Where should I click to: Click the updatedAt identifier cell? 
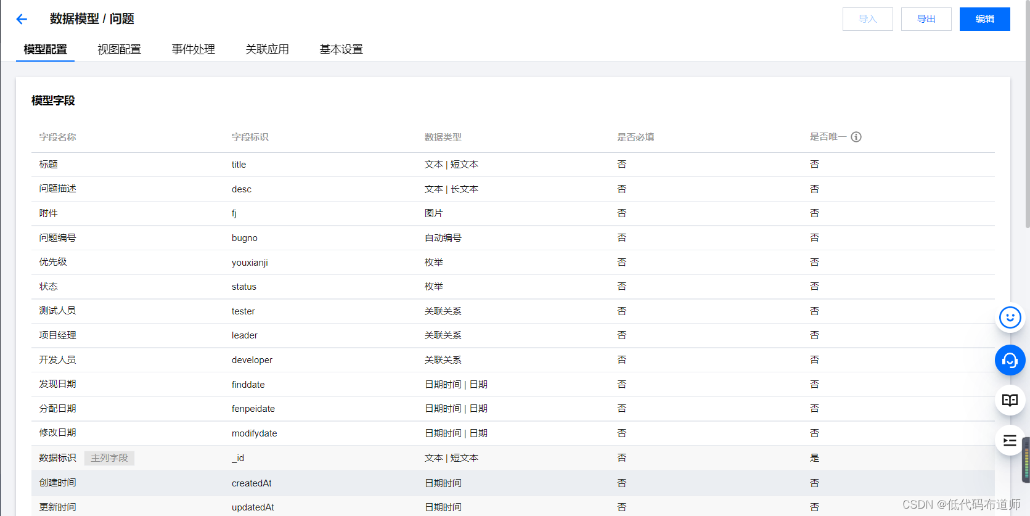coord(253,507)
